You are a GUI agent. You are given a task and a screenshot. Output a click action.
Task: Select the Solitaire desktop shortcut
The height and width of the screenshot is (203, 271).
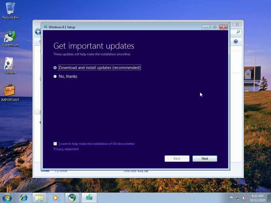[x=10, y=66]
